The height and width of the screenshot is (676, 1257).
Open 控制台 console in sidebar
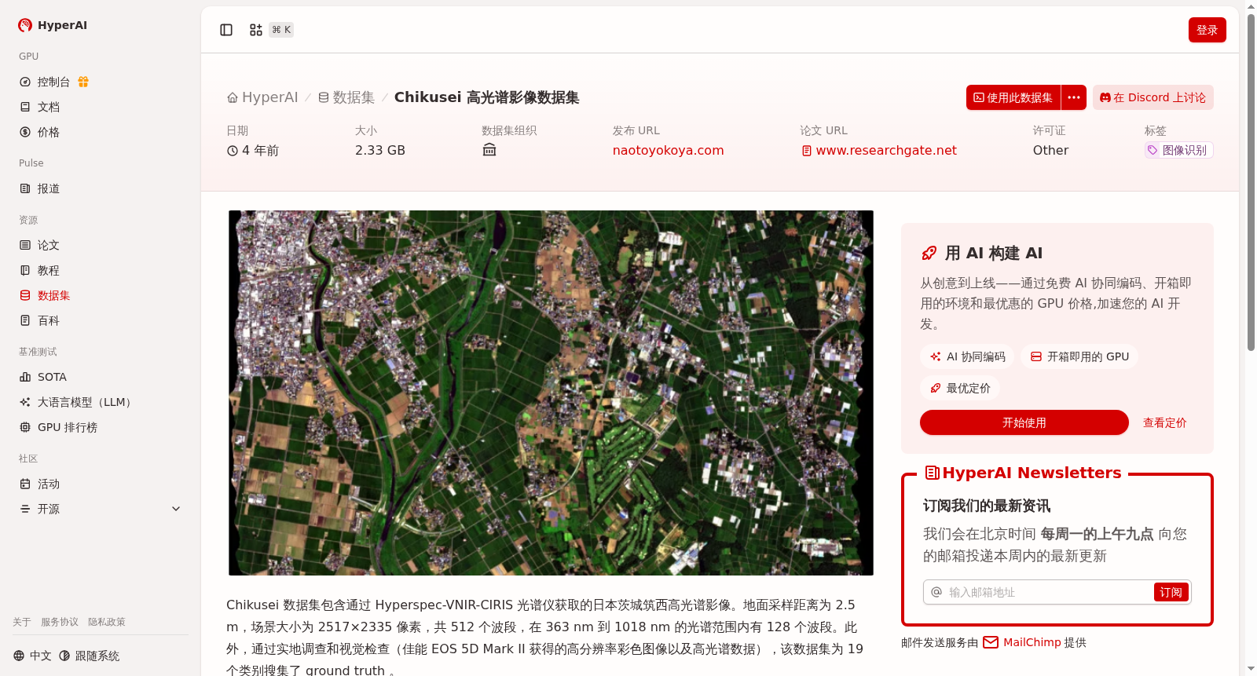53,82
